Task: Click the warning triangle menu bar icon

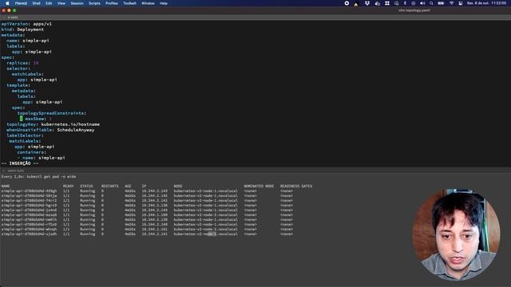Action: [x=356, y=3]
